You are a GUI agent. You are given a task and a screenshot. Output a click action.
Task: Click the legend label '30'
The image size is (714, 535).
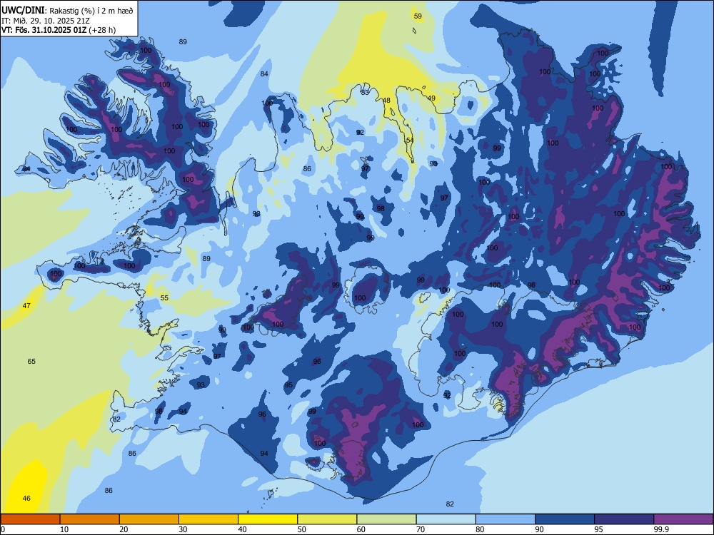[183, 529]
